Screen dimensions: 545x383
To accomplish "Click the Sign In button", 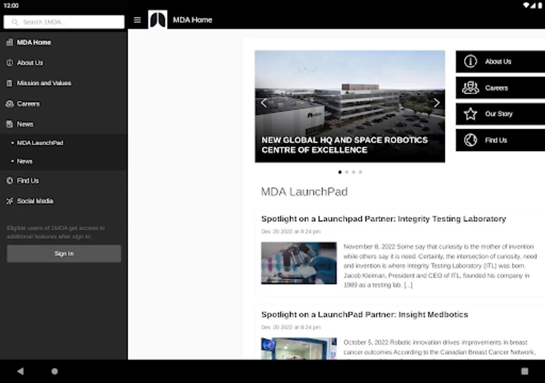I will (x=64, y=254).
